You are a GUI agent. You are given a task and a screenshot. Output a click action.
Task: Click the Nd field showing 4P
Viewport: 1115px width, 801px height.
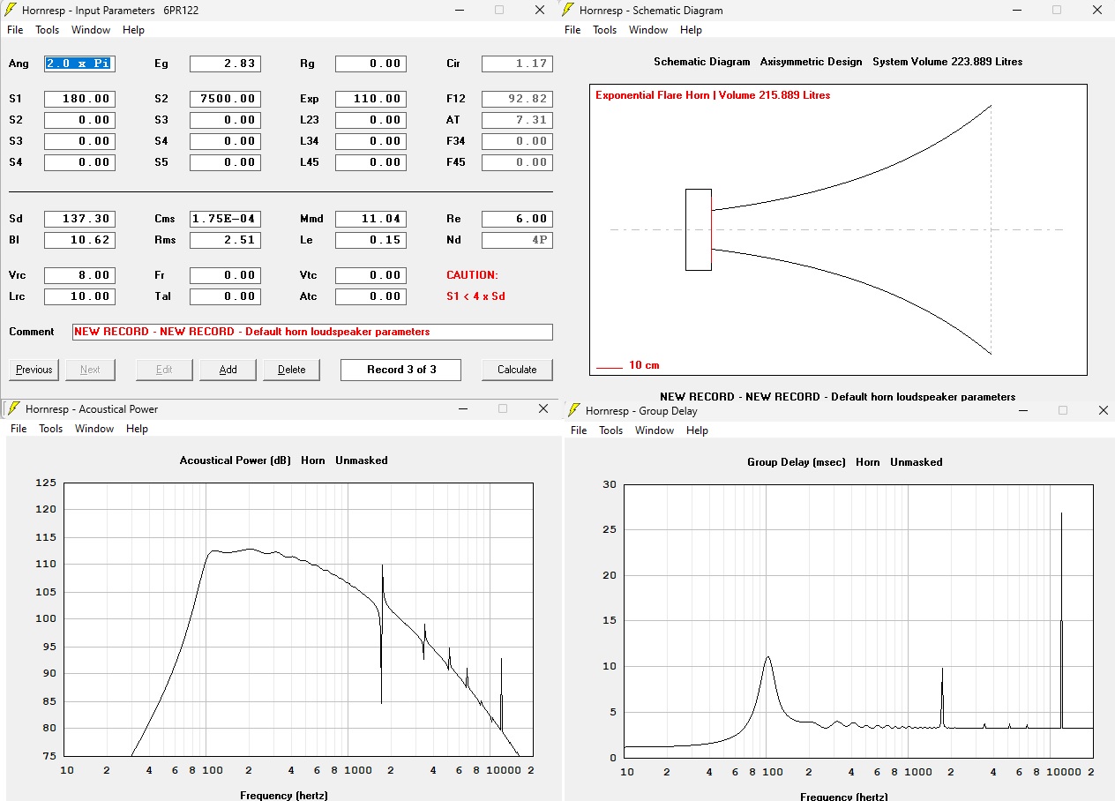point(517,240)
